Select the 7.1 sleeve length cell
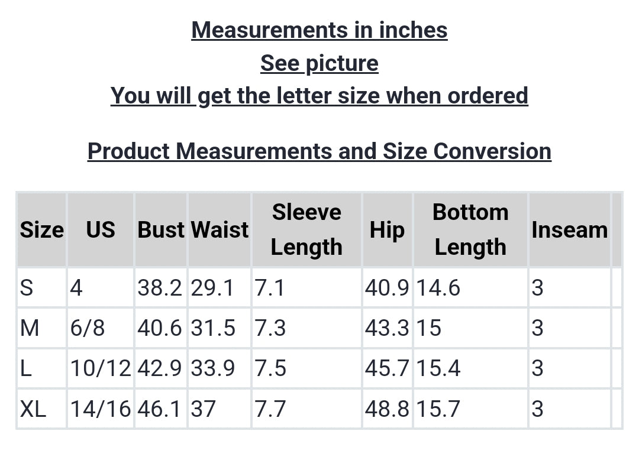 (270, 288)
